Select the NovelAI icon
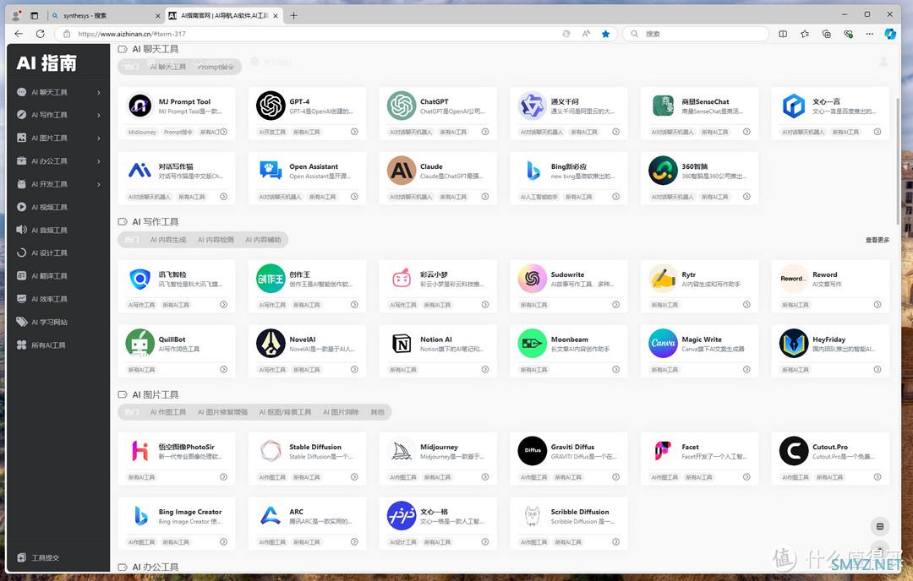 point(271,343)
